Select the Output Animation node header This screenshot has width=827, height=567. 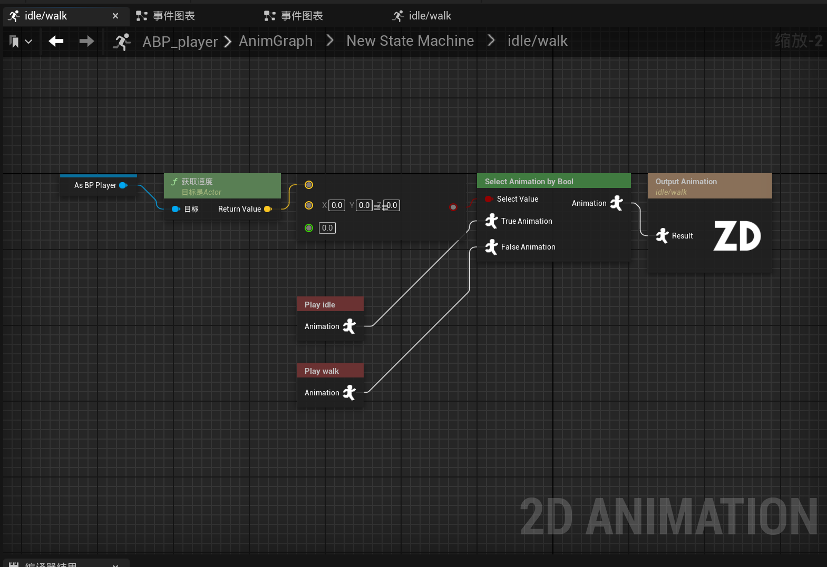click(x=709, y=186)
